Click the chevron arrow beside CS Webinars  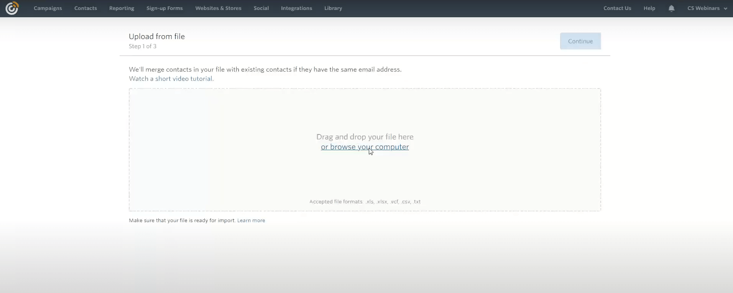(725, 9)
